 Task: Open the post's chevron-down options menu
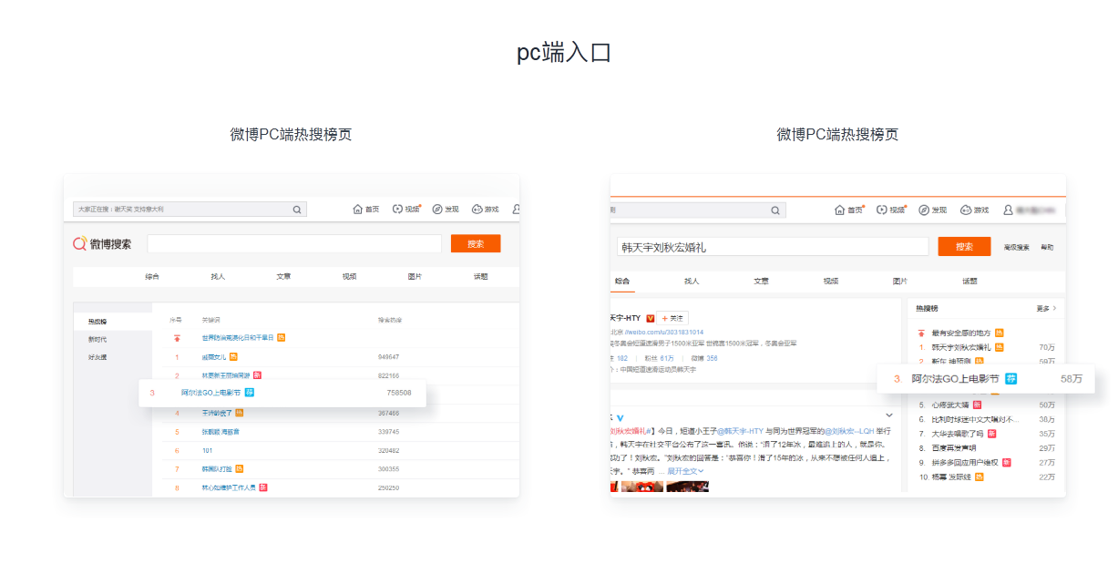(889, 415)
